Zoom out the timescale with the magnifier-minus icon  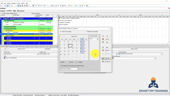[x=71, y=6]
